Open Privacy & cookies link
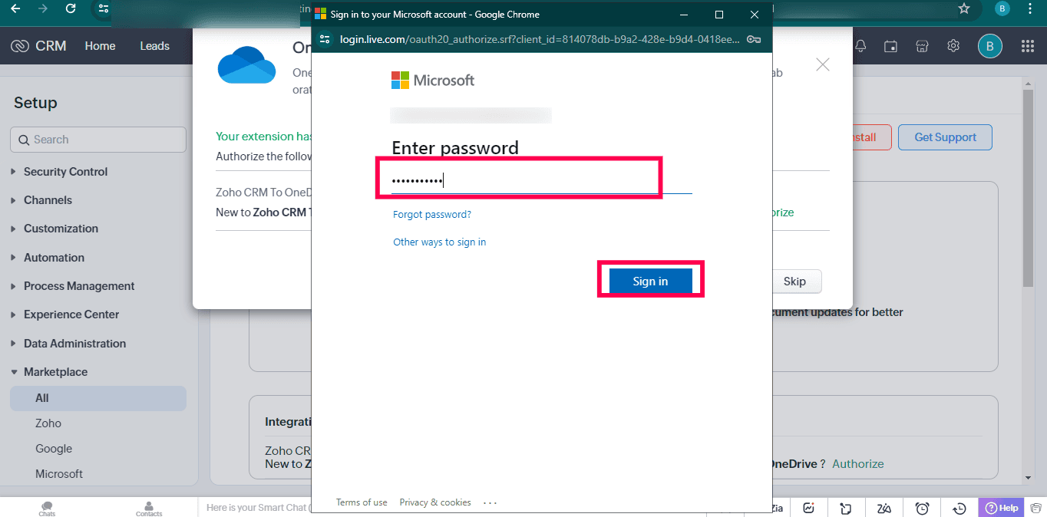 (435, 502)
